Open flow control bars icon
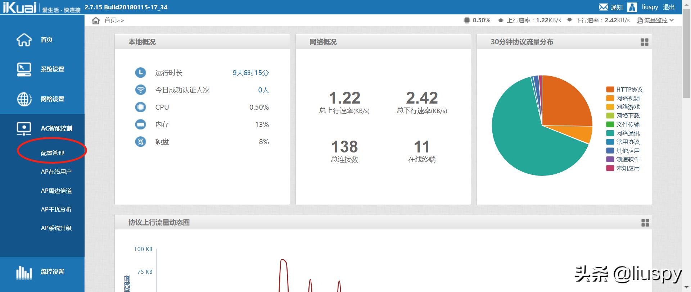This screenshot has height=292, width=691. 24,272
